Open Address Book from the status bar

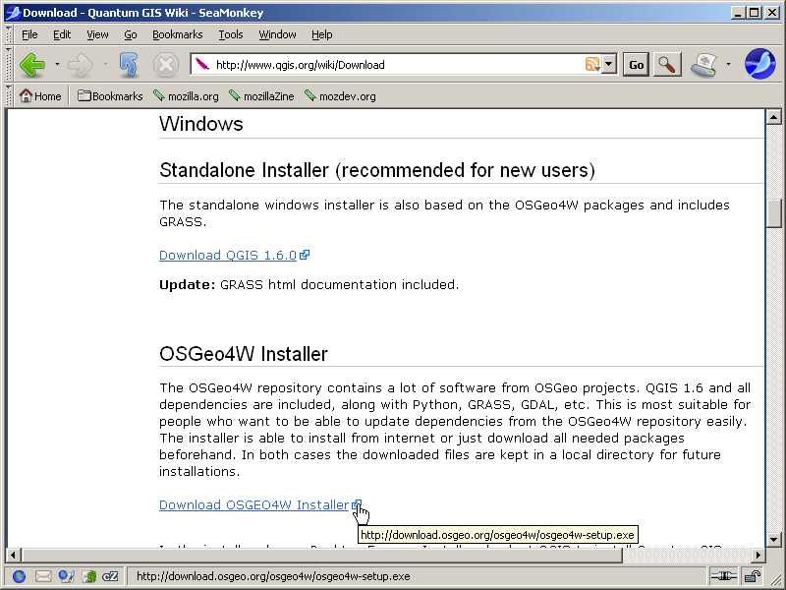[x=89, y=576]
